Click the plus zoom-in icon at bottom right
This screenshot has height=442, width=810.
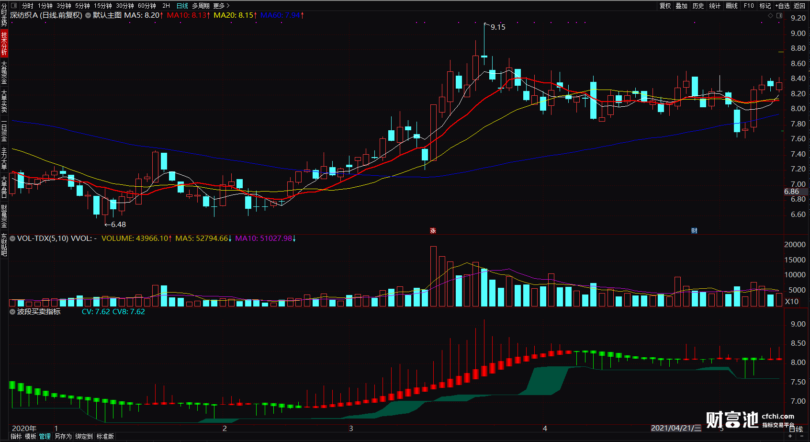pyautogui.click(x=790, y=436)
